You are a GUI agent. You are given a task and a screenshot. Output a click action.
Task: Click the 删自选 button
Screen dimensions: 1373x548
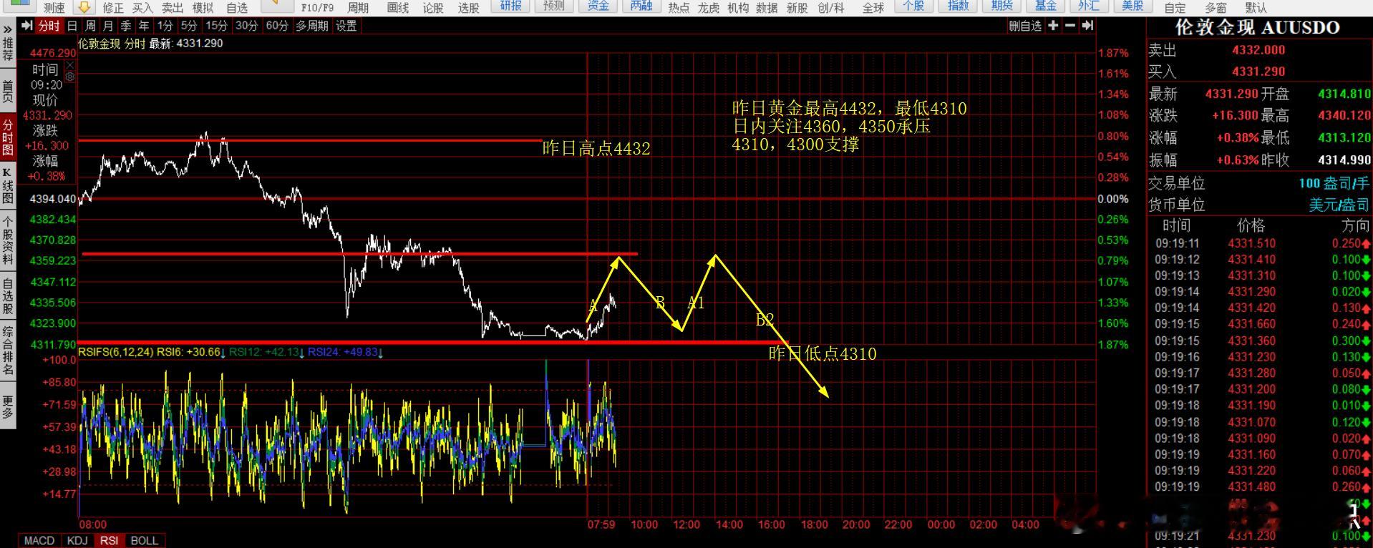click(x=1025, y=26)
